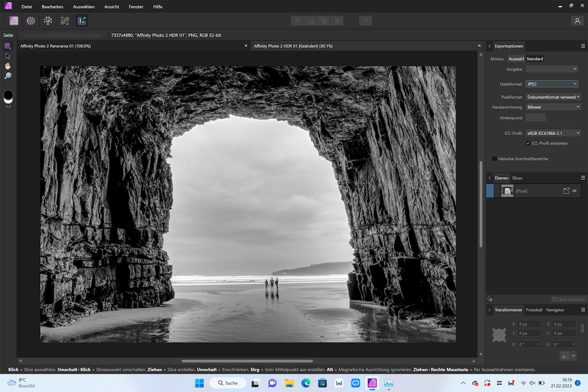The width and height of the screenshot is (588, 392).
Task: Open the Fenster menu
Action: (136, 7)
